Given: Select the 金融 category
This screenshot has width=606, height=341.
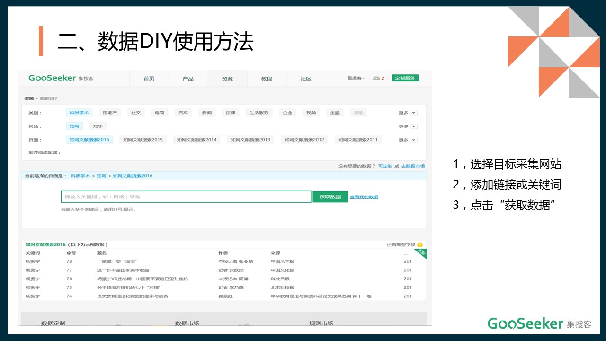Looking at the screenshot, I should coord(335,113).
